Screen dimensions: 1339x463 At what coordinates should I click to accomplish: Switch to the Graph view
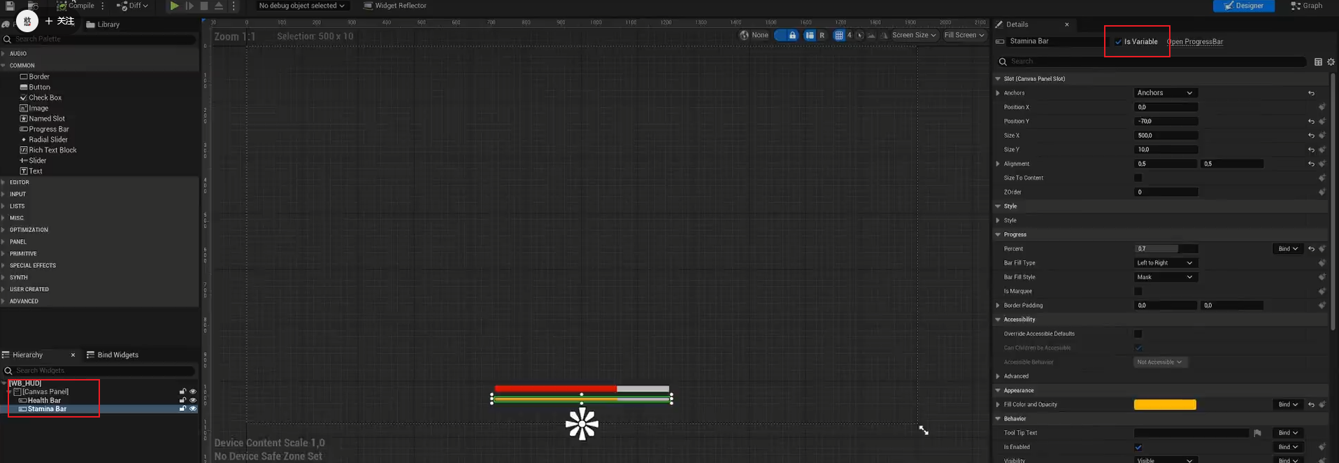point(1306,6)
